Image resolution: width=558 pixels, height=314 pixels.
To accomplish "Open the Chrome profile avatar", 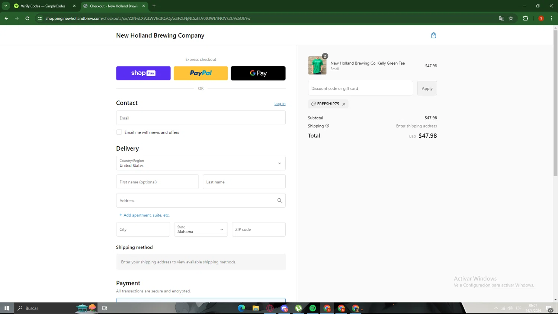I will (x=541, y=18).
